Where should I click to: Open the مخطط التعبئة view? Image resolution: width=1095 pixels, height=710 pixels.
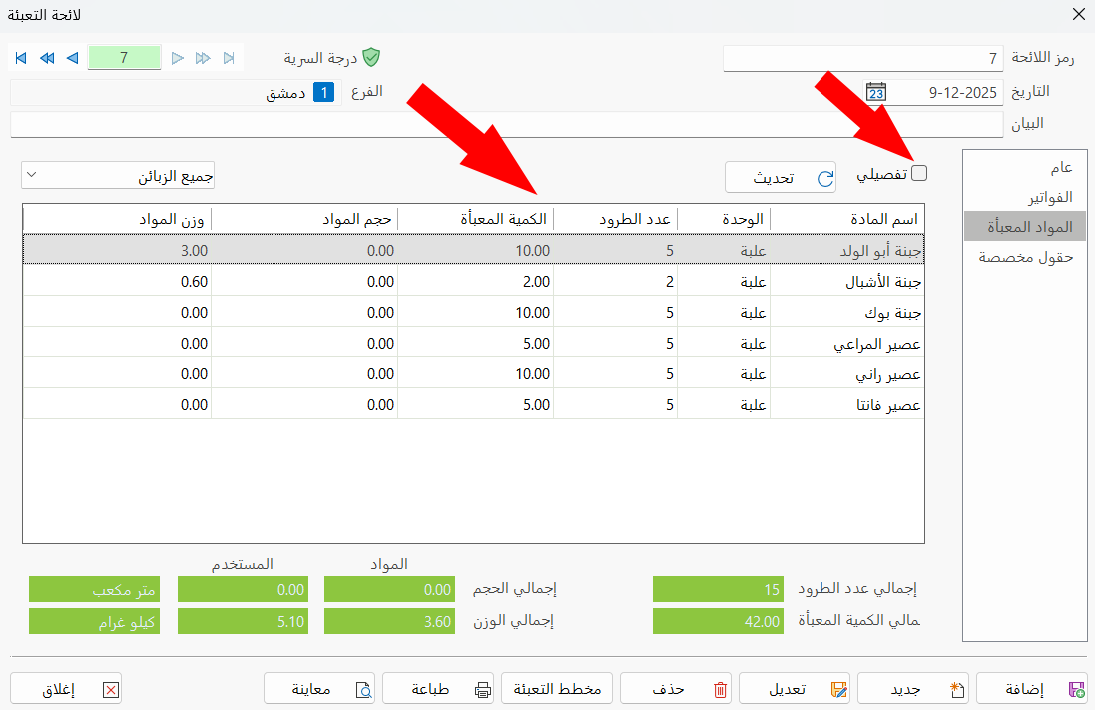click(x=556, y=687)
